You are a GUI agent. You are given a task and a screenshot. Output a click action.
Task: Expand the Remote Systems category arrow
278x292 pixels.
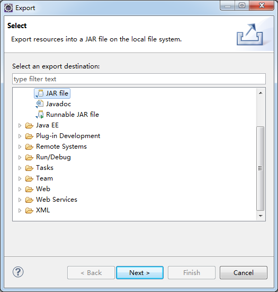20,147
